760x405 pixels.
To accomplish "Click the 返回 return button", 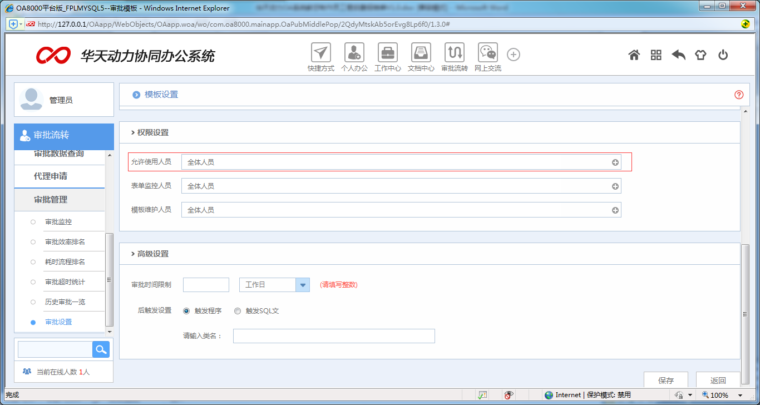I will click(x=718, y=379).
